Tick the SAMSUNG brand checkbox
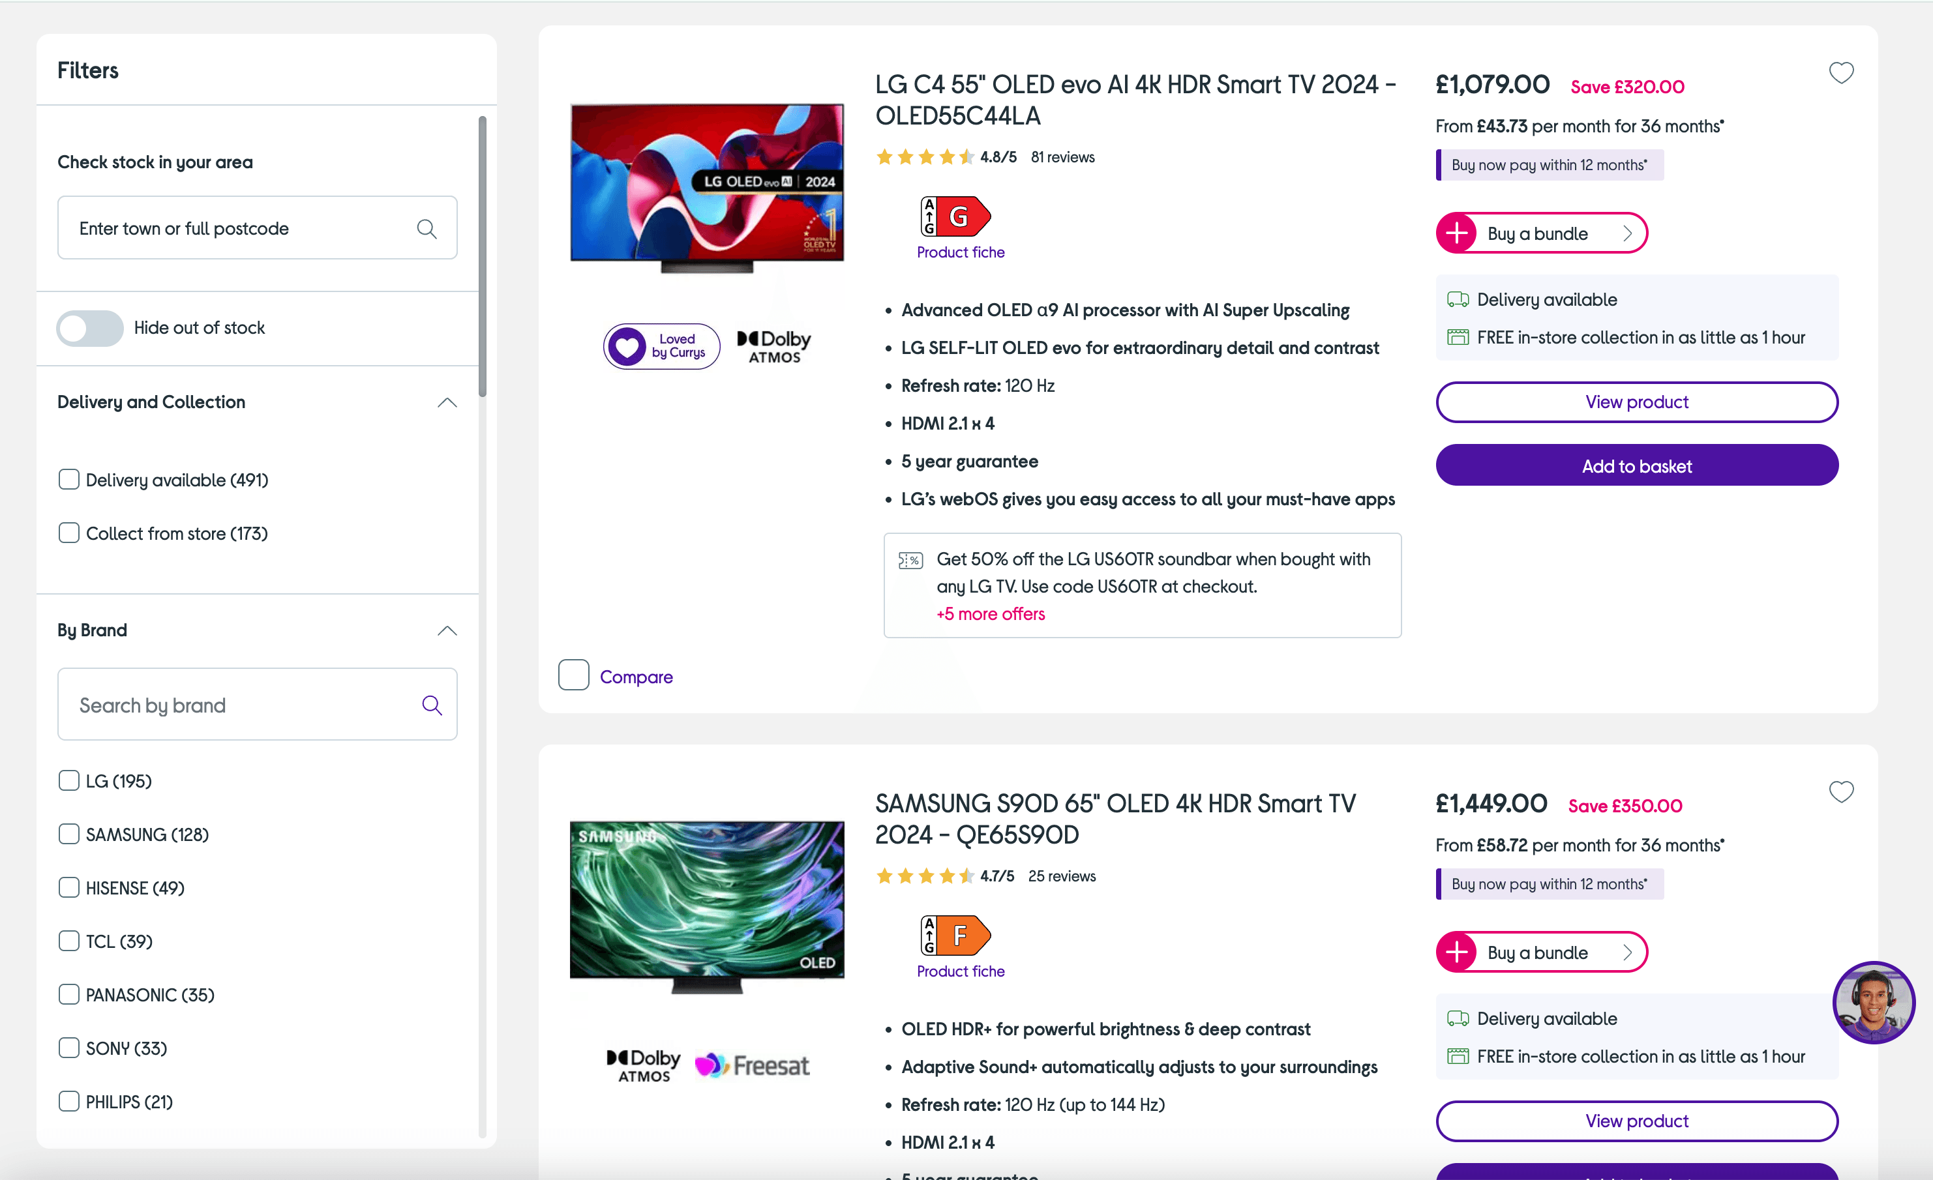1933x1180 pixels. [69, 833]
